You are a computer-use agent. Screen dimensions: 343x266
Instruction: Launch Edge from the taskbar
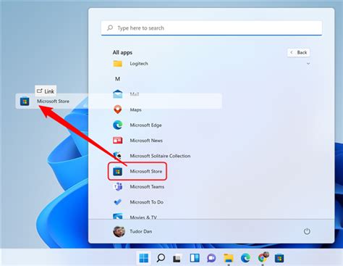pyautogui.click(x=245, y=258)
